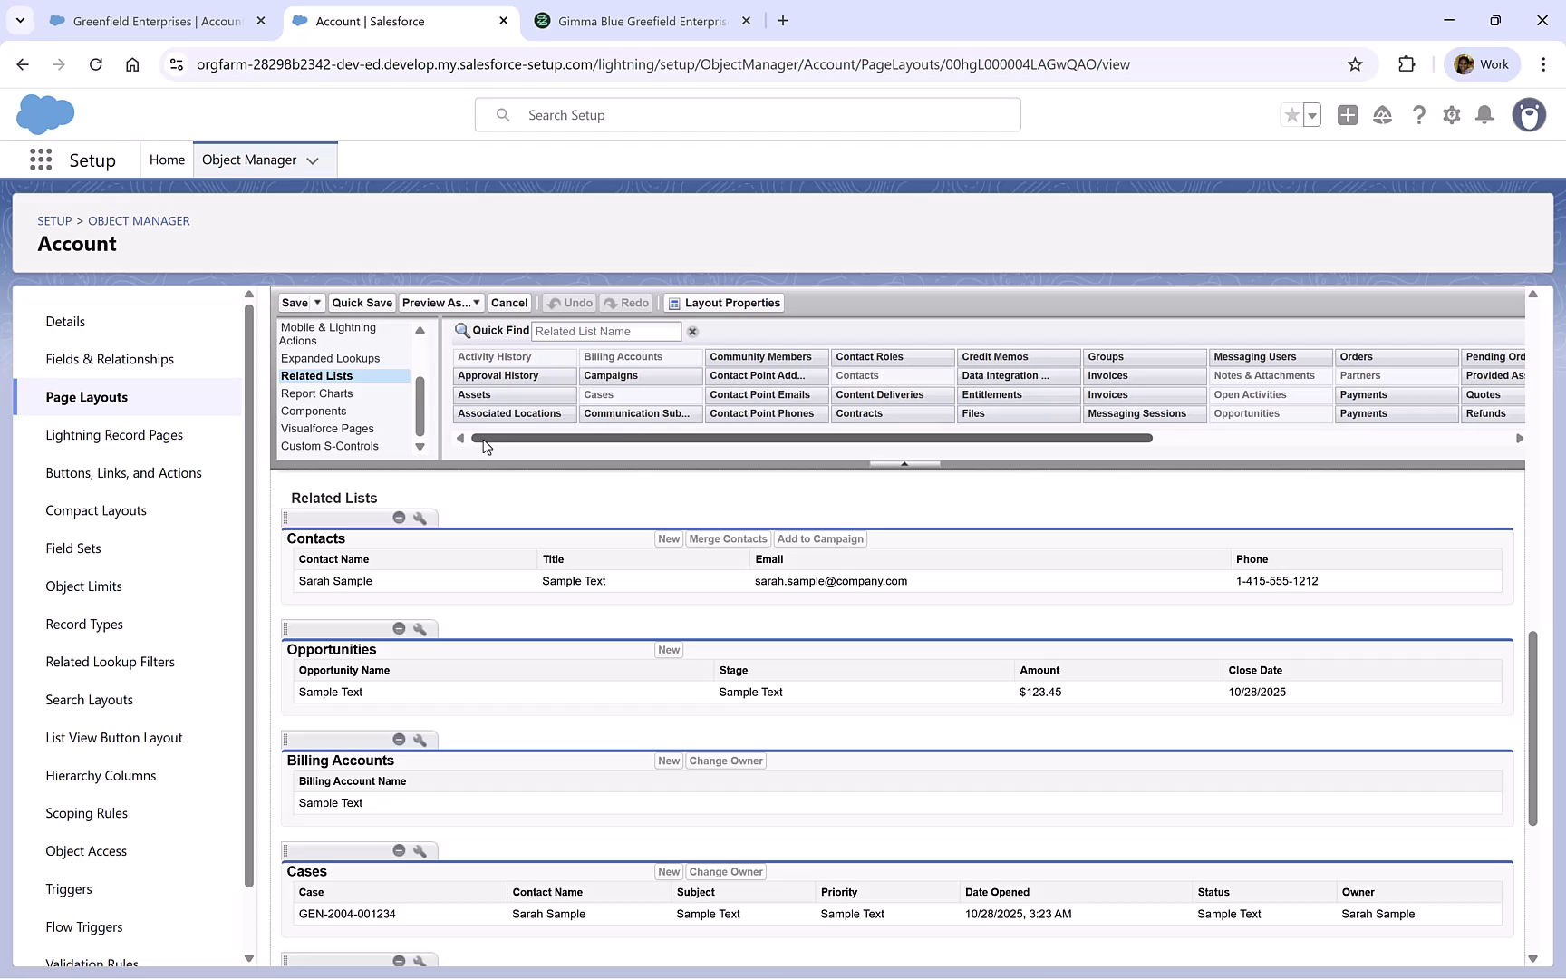Image resolution: width=1566 pixels, height=979 pixels.
Task: Click Merge Contacts on the Contacts list
Action: [x=728, y=538]
